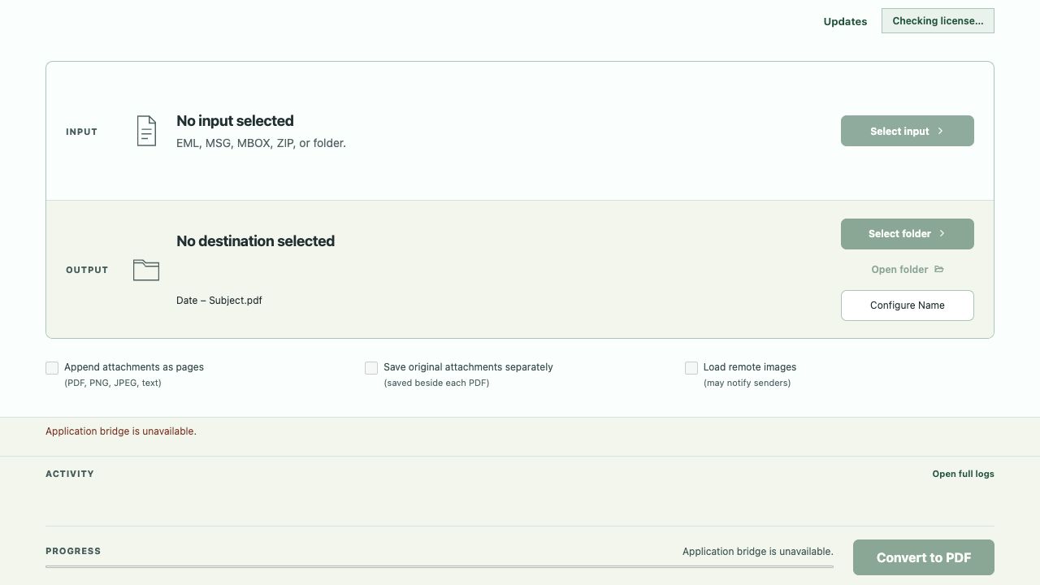The width and height of the screenshot is (1040, 585).
Task: Click the INPUT section label
Action: click(x=81, y=132)
